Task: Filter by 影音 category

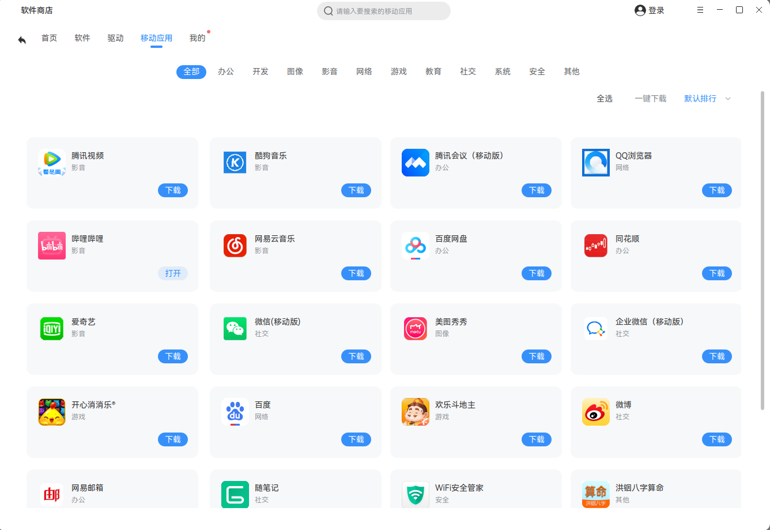Action: (330, 72)
